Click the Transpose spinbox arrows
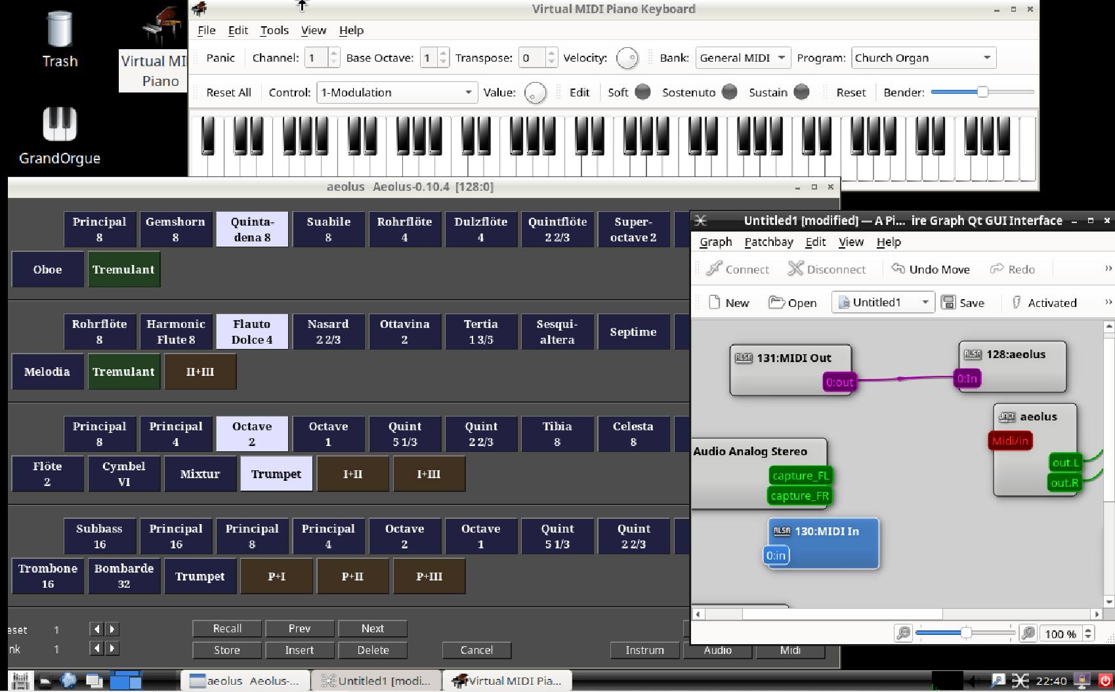The height and width of the screenshot is (692, 1115). 552,58
